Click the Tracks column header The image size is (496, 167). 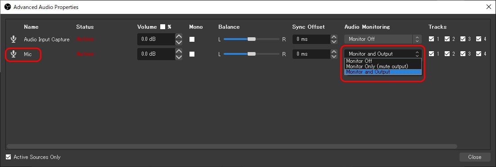437,27
